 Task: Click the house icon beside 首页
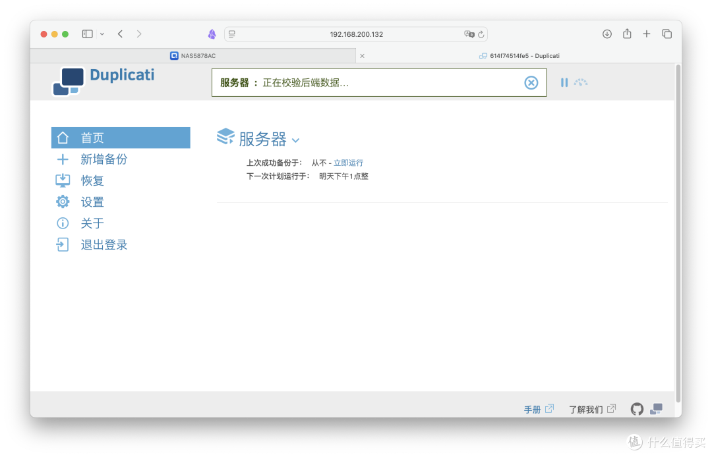coord(63,138)
